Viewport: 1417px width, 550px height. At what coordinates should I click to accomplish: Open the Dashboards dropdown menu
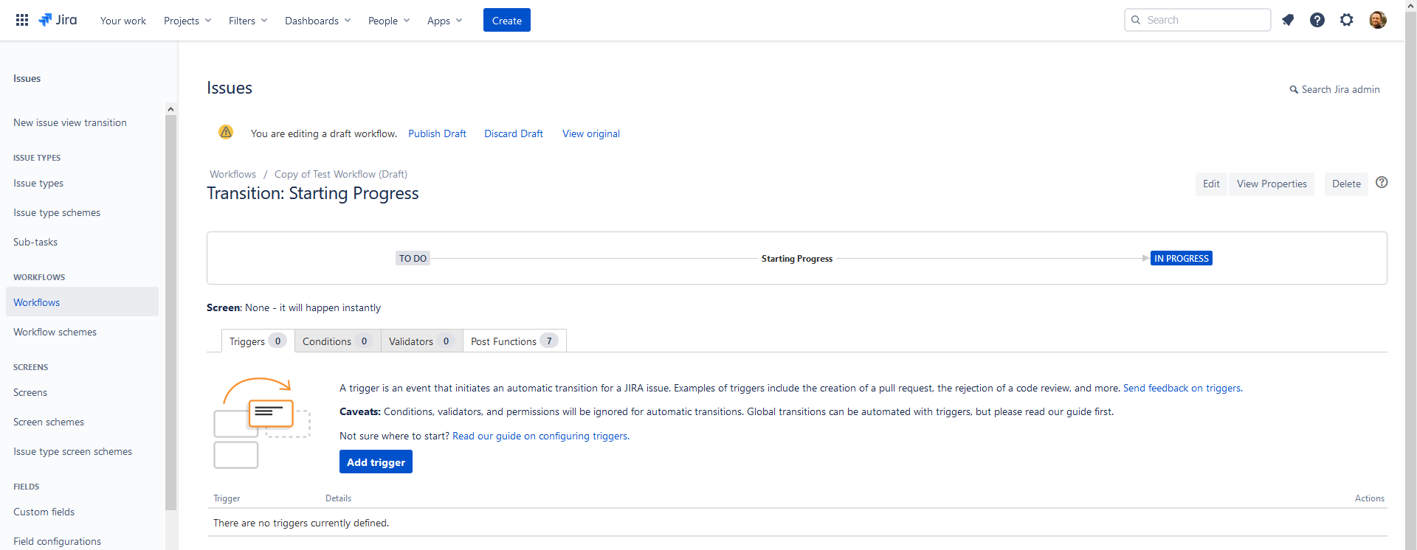coord(317,21)
